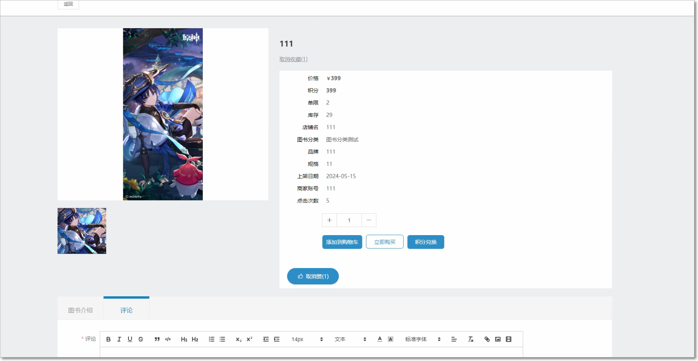Click in the comment text area
This screenshot has width=698, height=361.
point(311,352)
